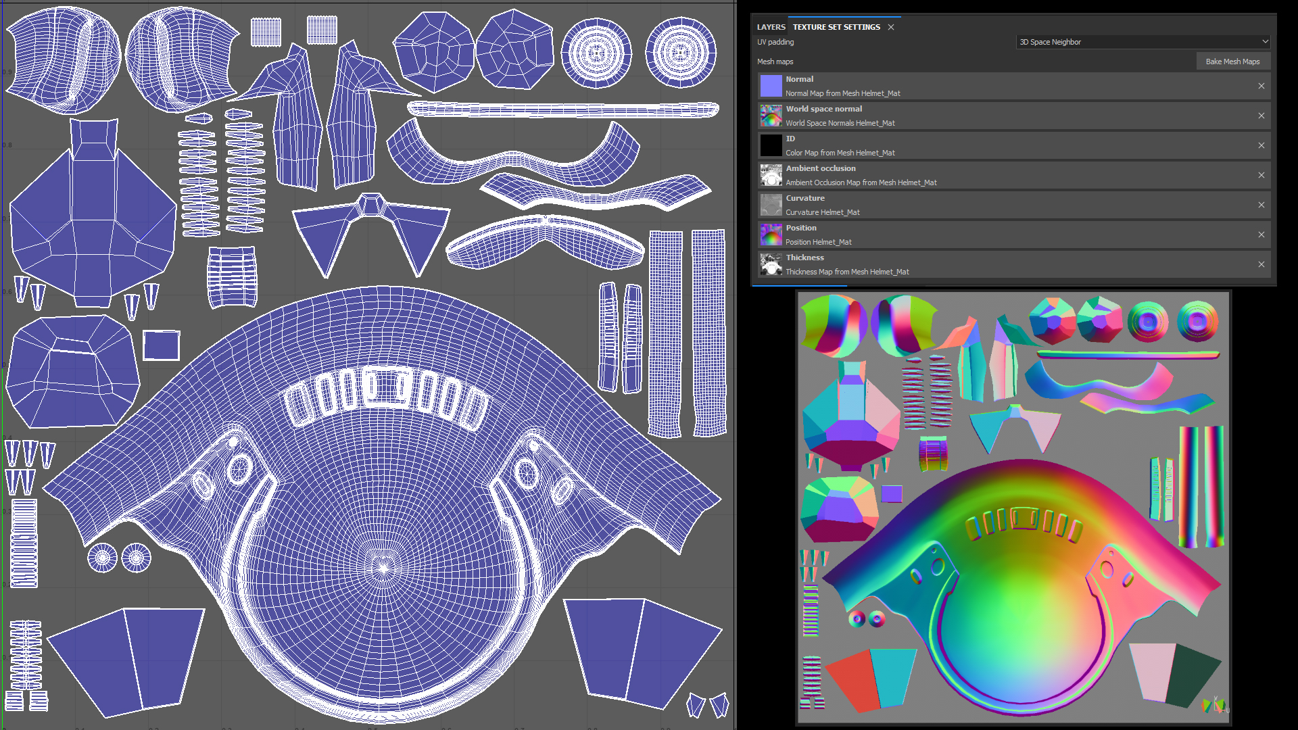
Task: Click the Thickness map thumbnail
Action: (x=771, y=264)
